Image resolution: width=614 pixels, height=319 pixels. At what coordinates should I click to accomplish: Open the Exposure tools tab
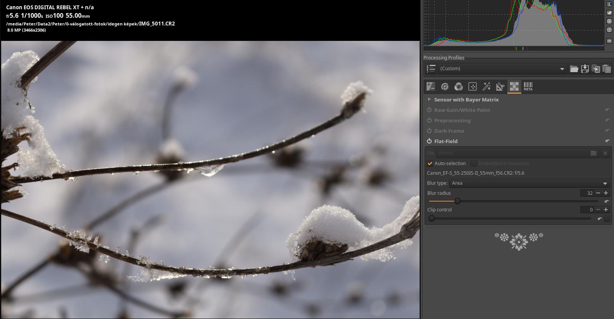[x=430, y=87]
